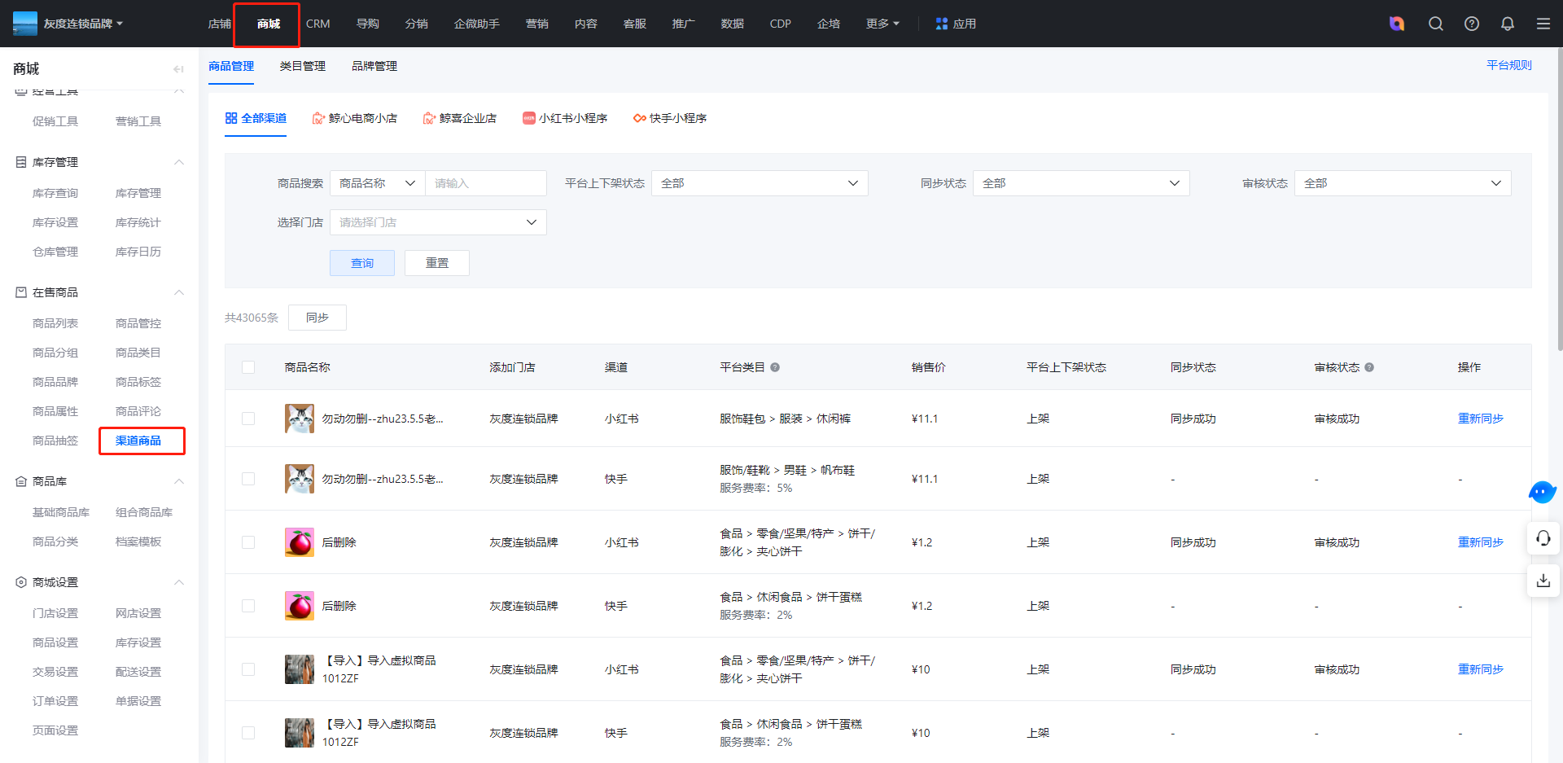Select the 快手小程序 channel tab
The height and width of the screenshot is (763, 1563).
pyautogui.click(x=670, y=118)
